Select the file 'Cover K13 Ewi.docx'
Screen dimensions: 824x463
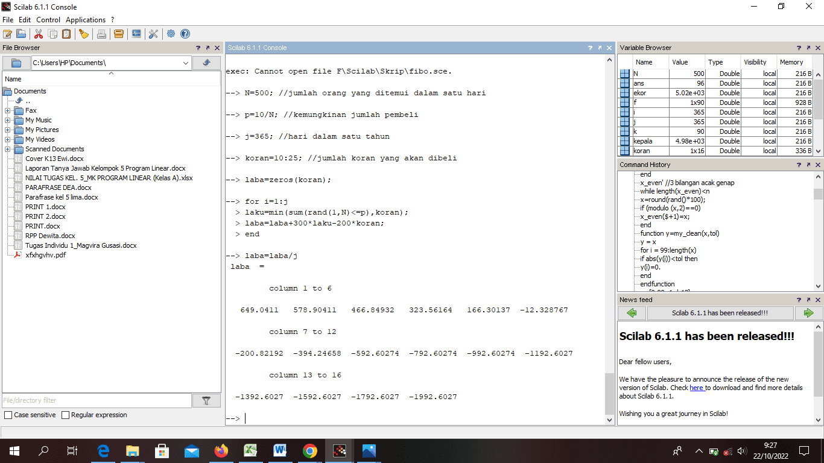coord(54,159)
